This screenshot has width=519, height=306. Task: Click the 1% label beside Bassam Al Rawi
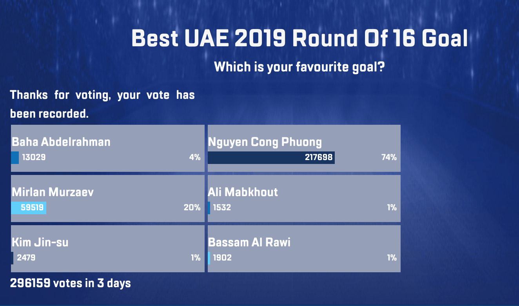pyautogui.click(x=392, y=258)
